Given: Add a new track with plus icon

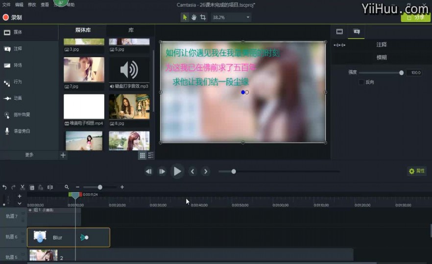Looking at the screenshot, I should coord(19,196).
